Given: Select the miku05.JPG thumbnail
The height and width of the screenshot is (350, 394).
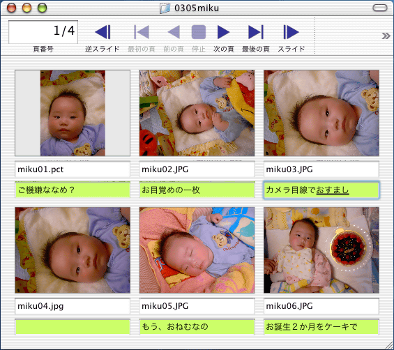Looking at the screenshot, I should [197, 250].
